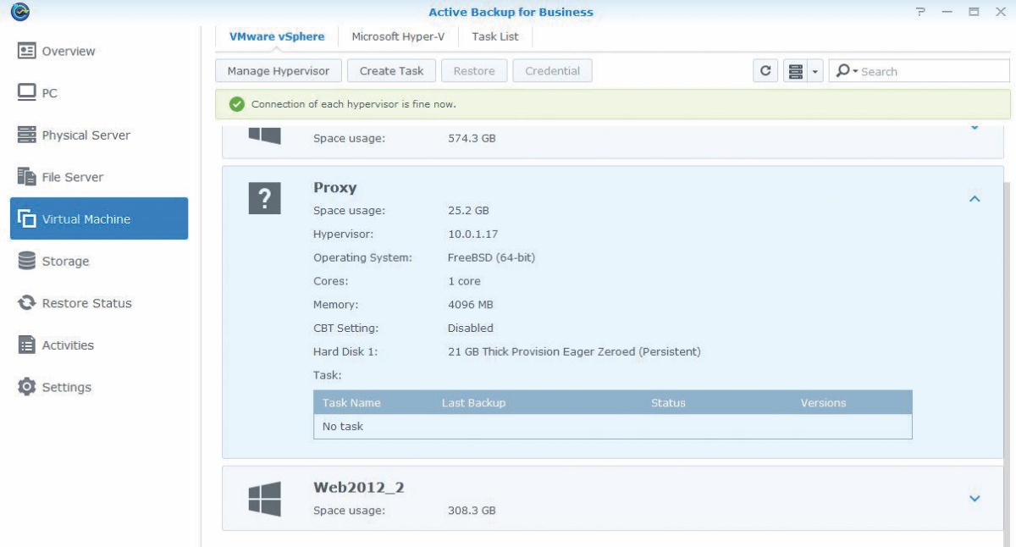Image resolution: width=1016 pixels, height=547 pixels.
Task: Click the green connection status check icon
Action: [237, 104]
